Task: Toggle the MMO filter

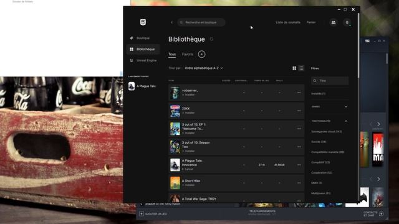Action: tap(317, 183)
